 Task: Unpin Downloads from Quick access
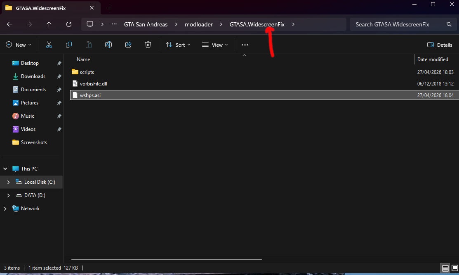59,76
